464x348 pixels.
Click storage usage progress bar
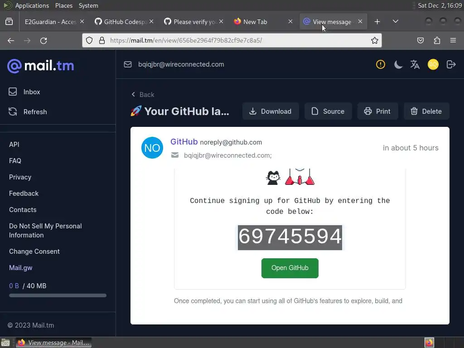(x=58, y=295)
